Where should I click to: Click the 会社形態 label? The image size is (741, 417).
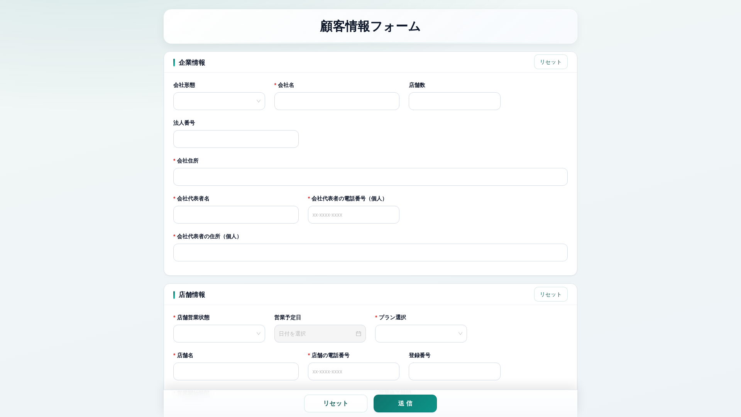pos(184,85)
